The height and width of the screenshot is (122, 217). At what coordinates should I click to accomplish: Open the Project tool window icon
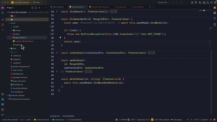[3, 8]
